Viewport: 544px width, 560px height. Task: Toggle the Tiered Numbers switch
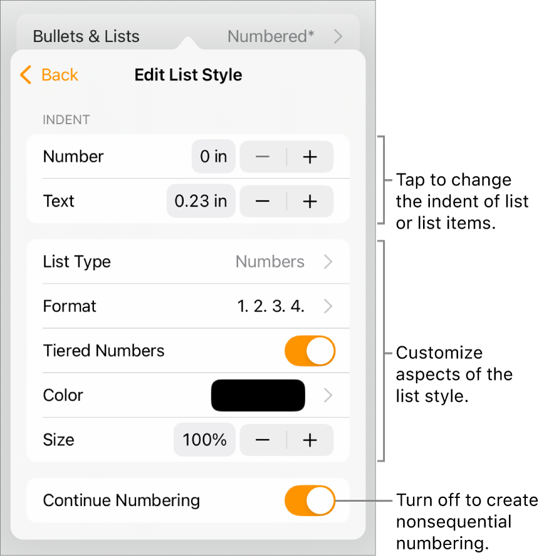(x=310, y=351)
